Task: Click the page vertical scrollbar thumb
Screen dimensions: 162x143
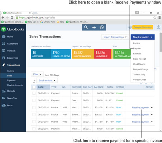Action: (161, 43)
